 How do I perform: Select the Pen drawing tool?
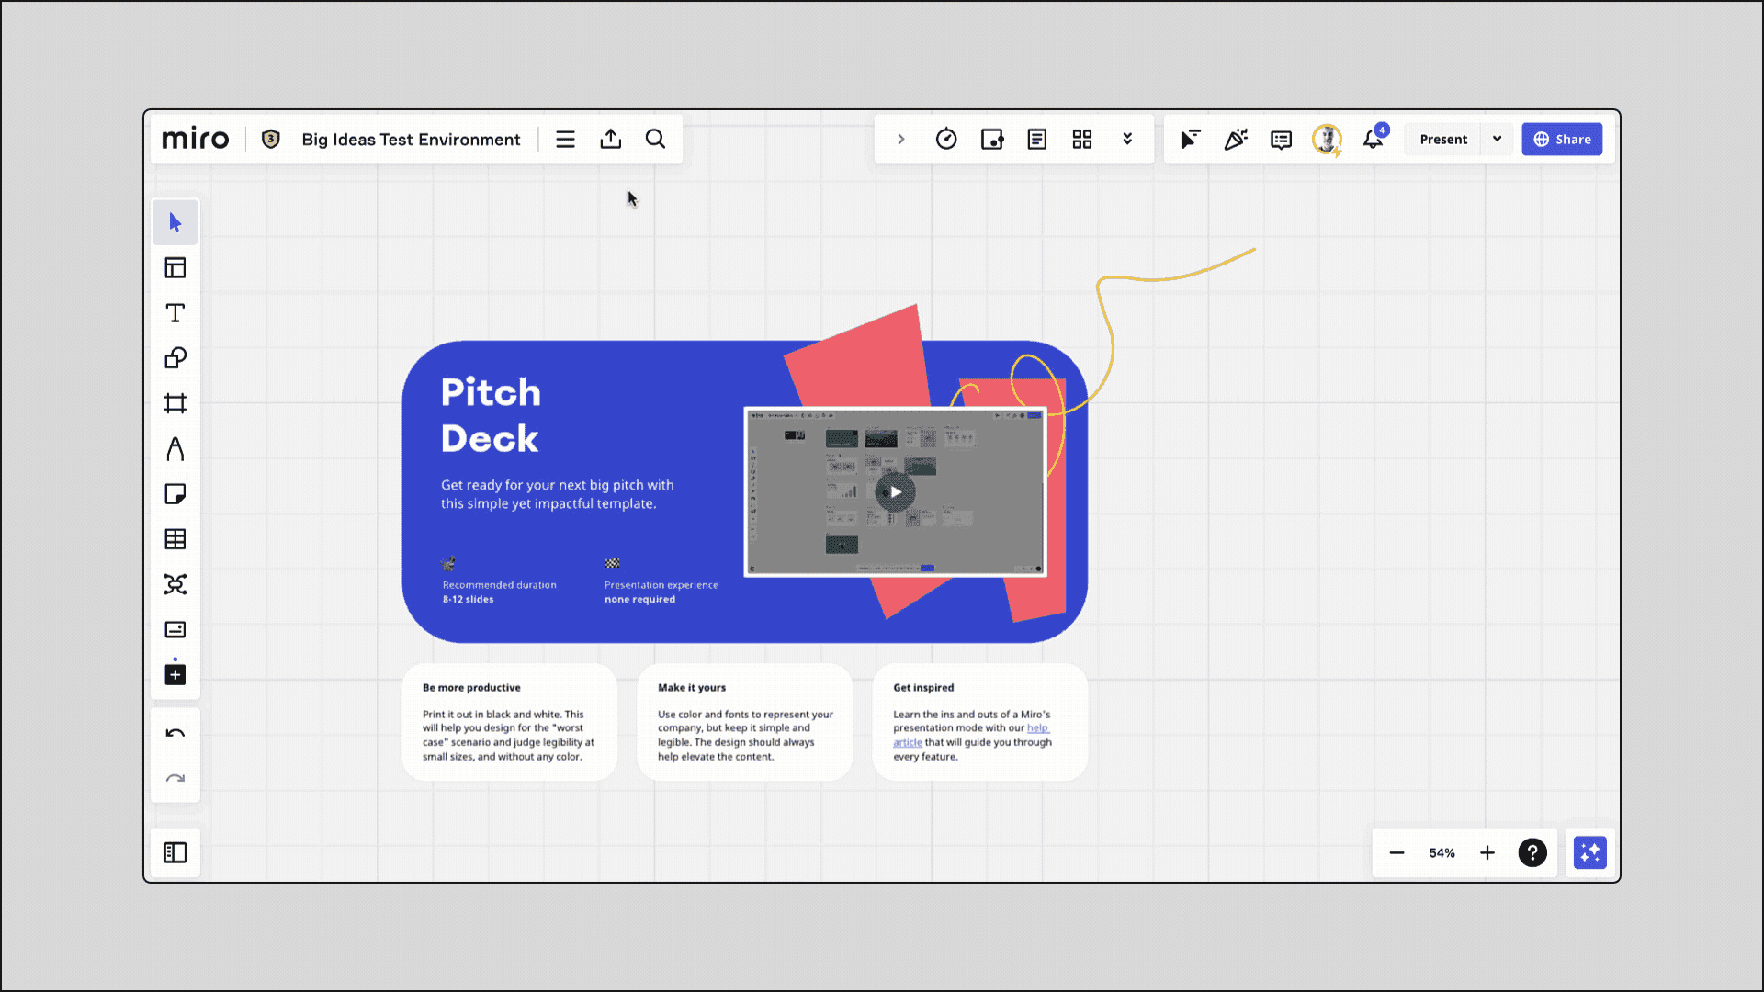[175, 449]
